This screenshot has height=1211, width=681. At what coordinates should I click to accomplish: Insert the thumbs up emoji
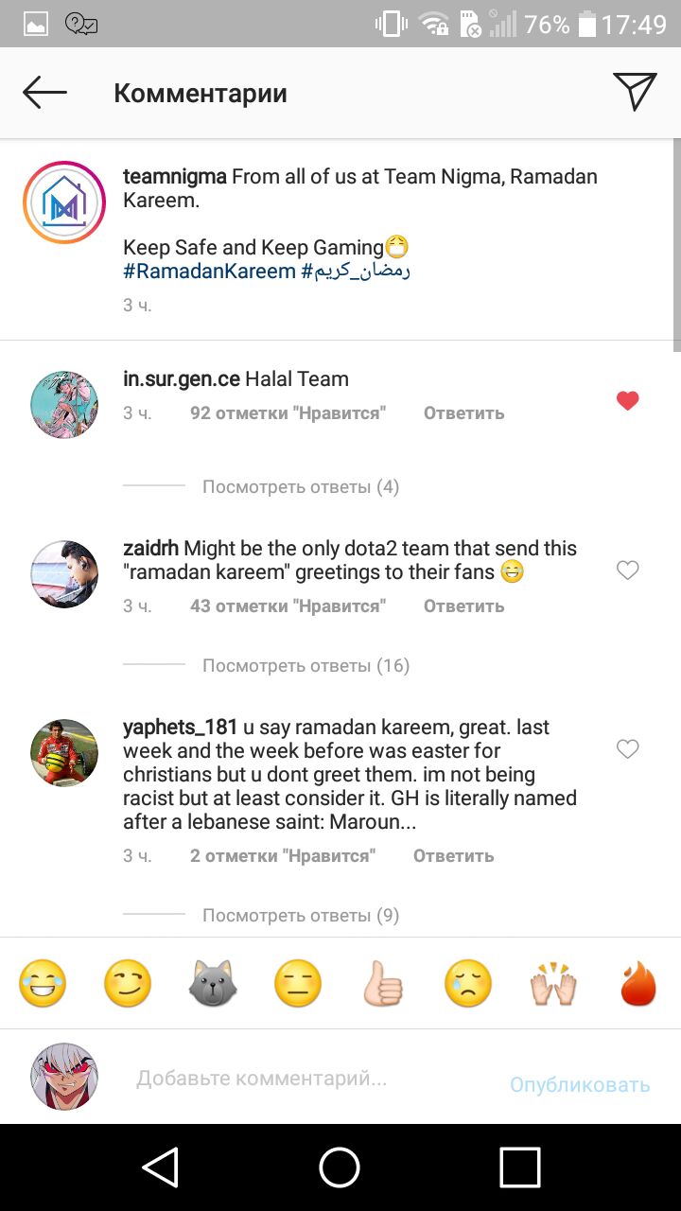(x=383, y=985)
